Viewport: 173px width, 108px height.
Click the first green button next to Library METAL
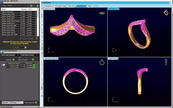31,6
